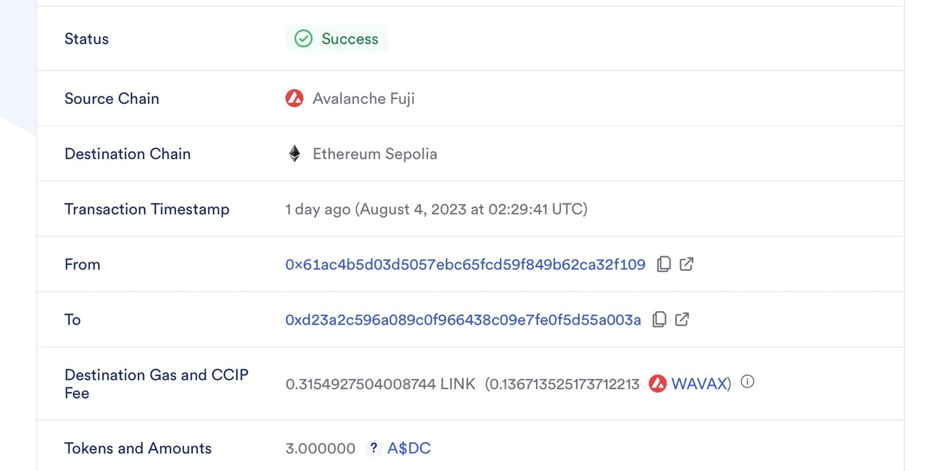Open the To address link

coord(462,319)
